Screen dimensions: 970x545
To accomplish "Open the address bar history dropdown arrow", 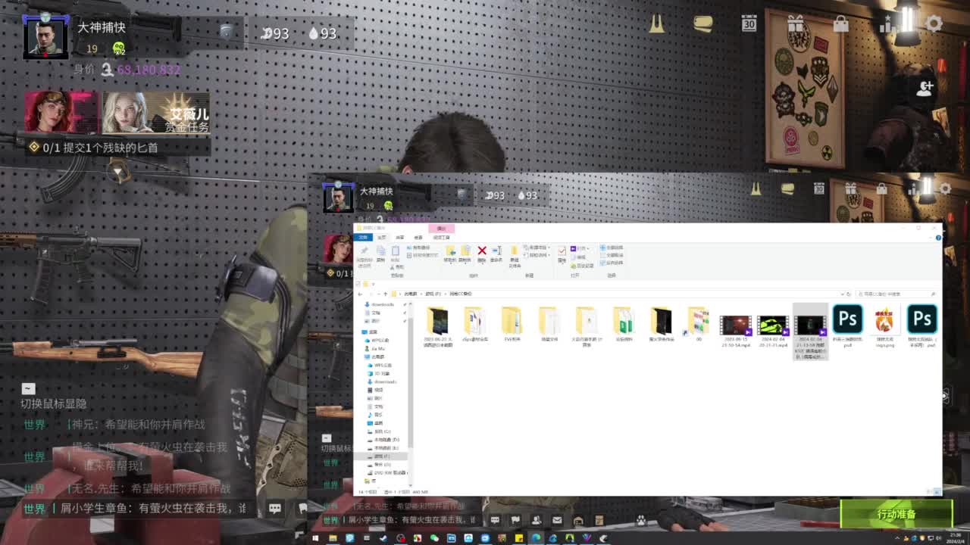I will click(843, 294).
